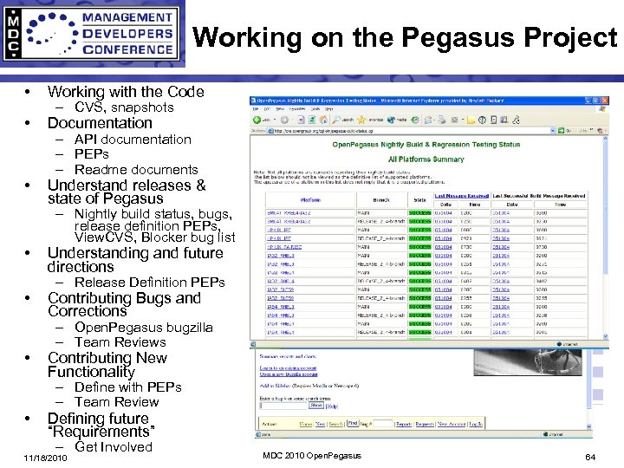Click New Account in the actions bar
The image size is (624, 468).
[x=452, y=424]
